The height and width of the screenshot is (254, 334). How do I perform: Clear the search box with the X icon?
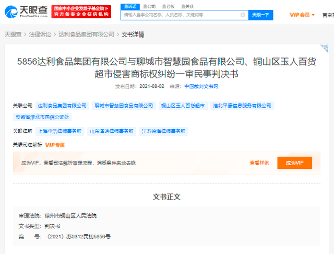(x=243, y=15)
